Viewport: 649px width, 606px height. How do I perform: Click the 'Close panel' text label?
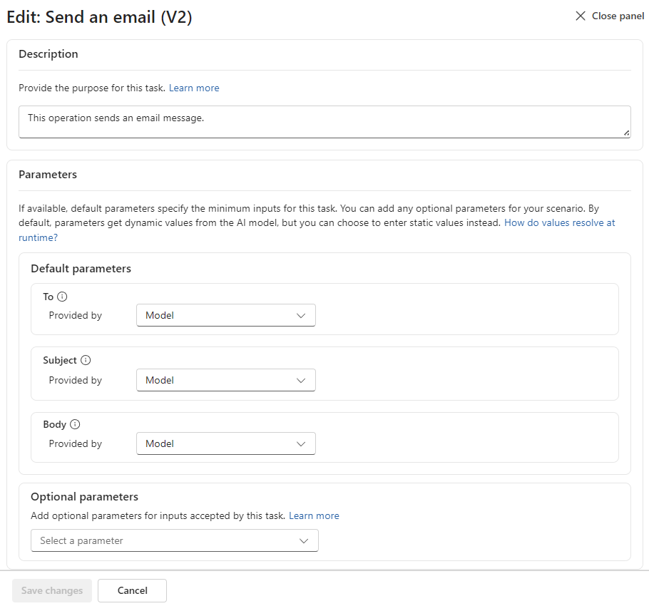pos(618,16)
